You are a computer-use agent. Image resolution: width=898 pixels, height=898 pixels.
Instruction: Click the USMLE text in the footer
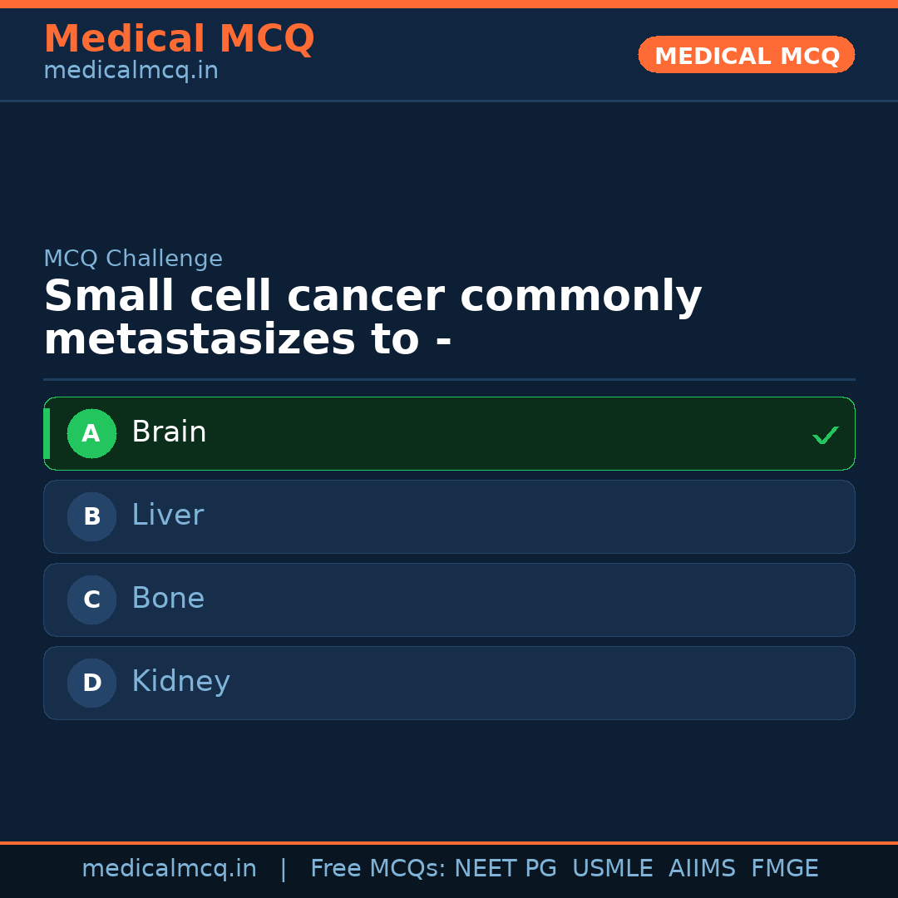pyautogui.click(x=613, y=867)
